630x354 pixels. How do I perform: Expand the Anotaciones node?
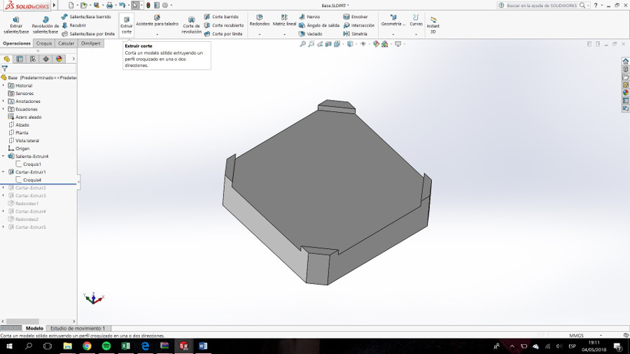3,101
